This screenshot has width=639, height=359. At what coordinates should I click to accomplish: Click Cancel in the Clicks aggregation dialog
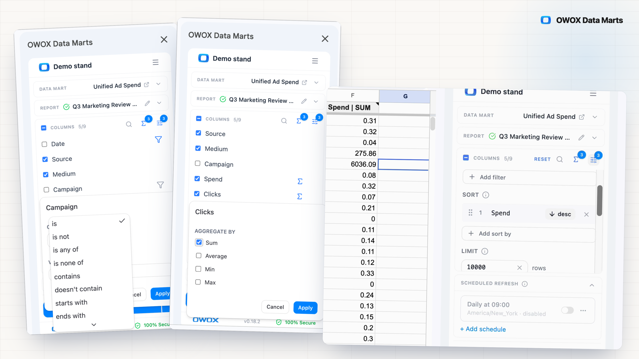(x=275, y=307)
